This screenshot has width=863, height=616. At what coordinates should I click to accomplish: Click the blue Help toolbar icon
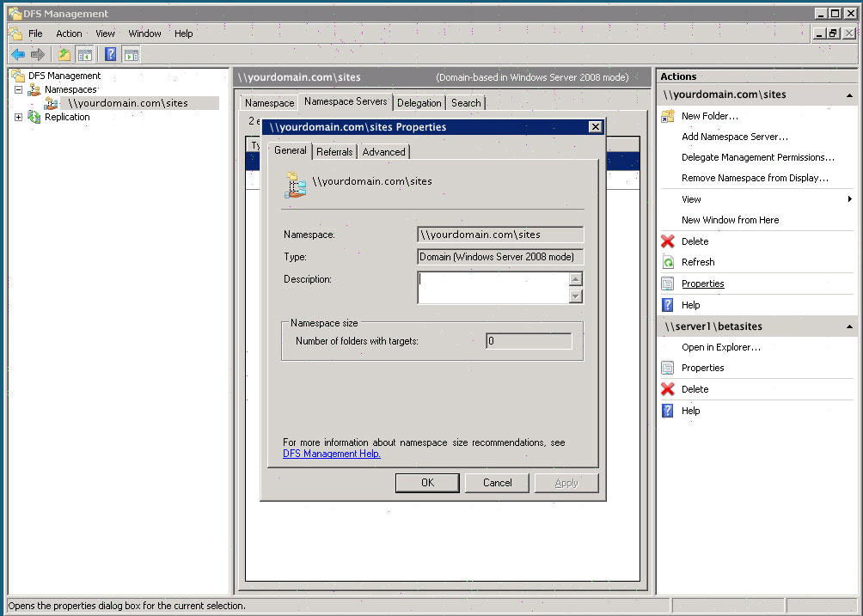click(x=111, y=54)
